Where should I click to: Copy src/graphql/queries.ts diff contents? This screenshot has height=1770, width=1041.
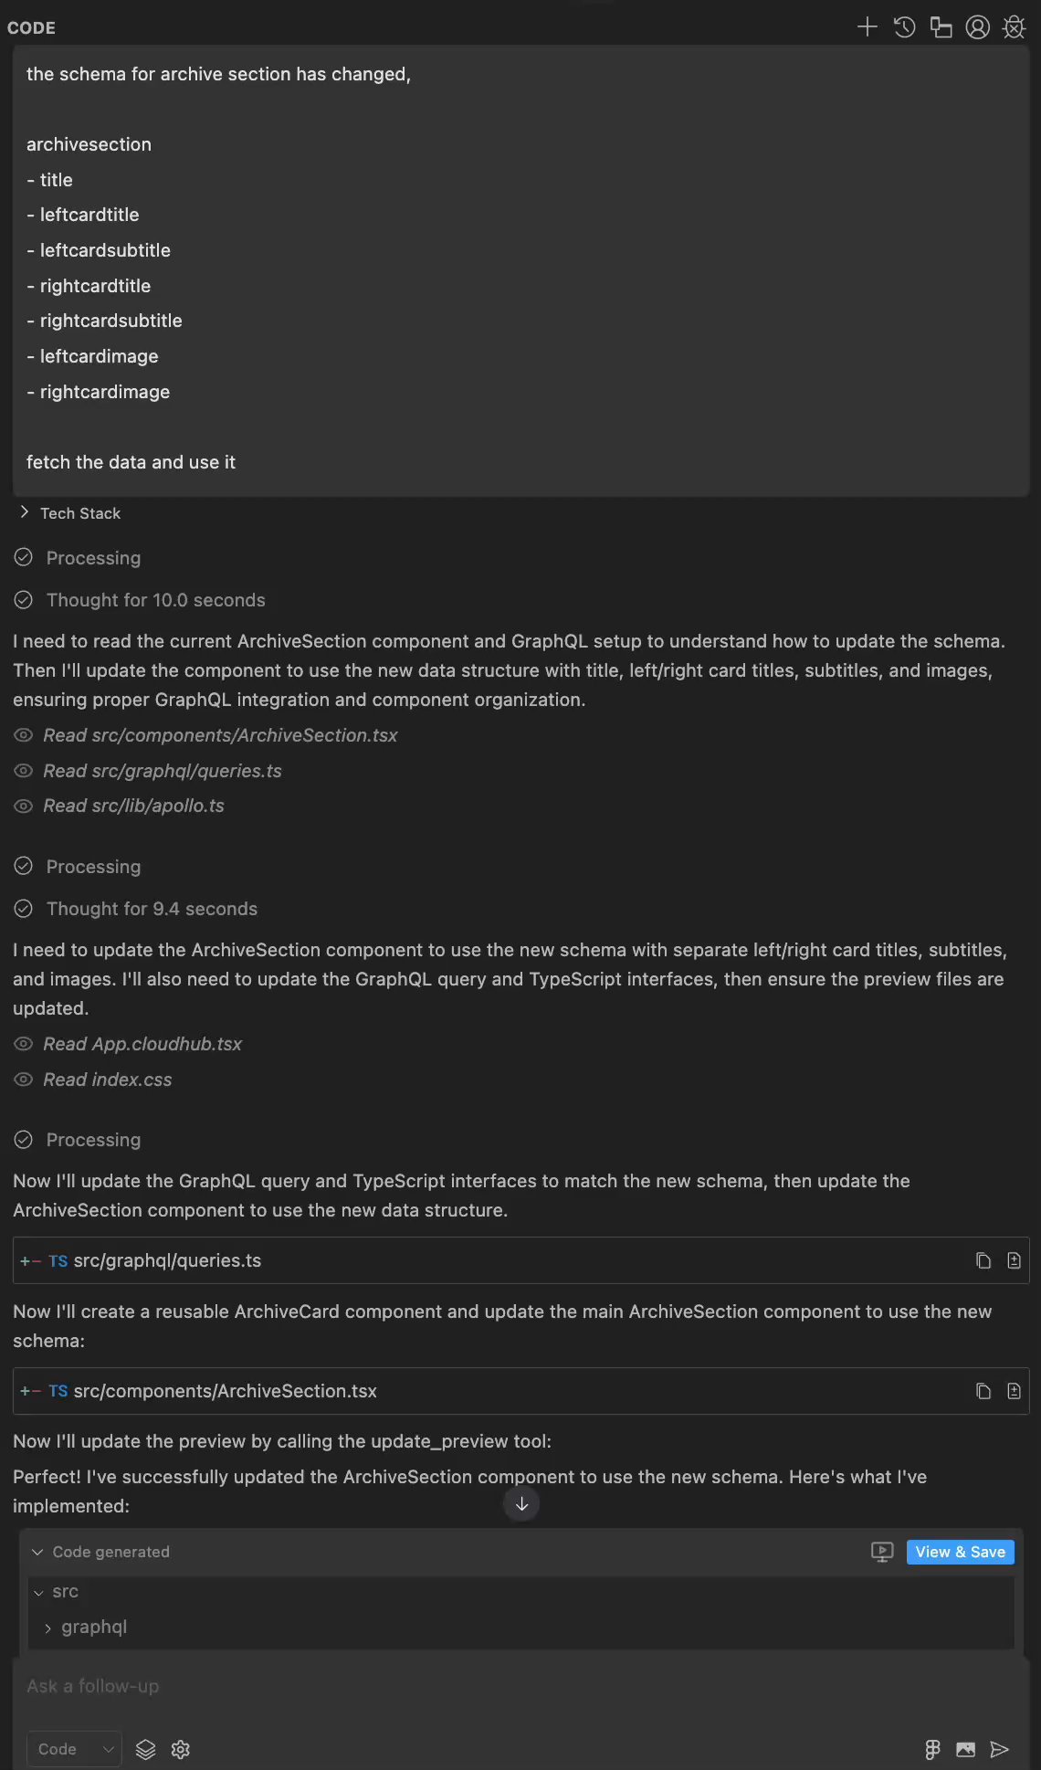coord(983,1260)
